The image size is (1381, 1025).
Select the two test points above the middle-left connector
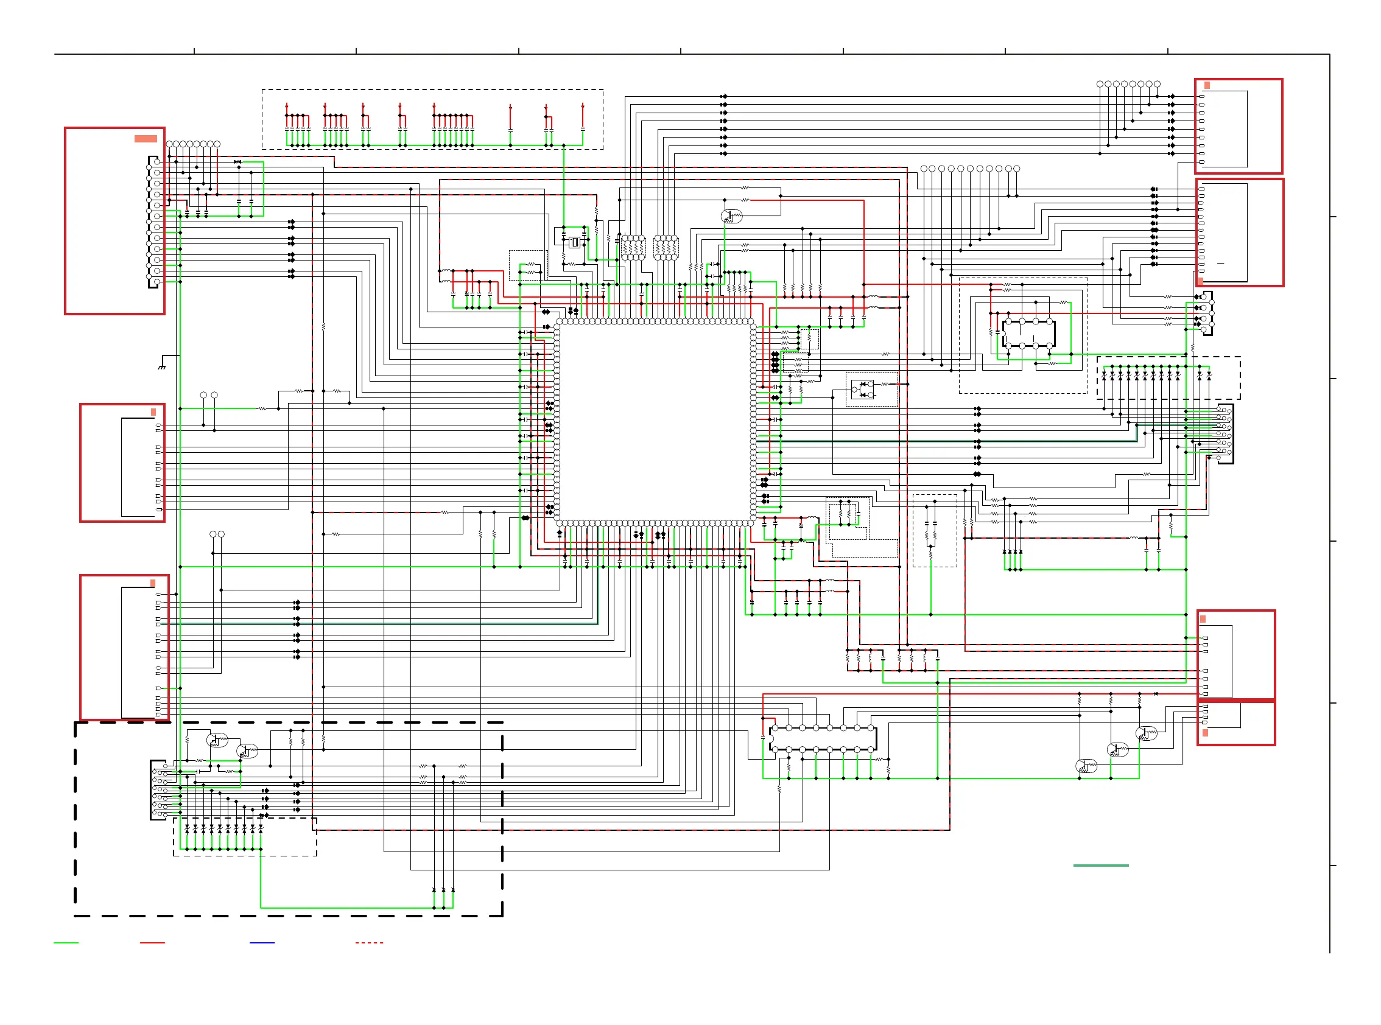(x=208, y=395)
